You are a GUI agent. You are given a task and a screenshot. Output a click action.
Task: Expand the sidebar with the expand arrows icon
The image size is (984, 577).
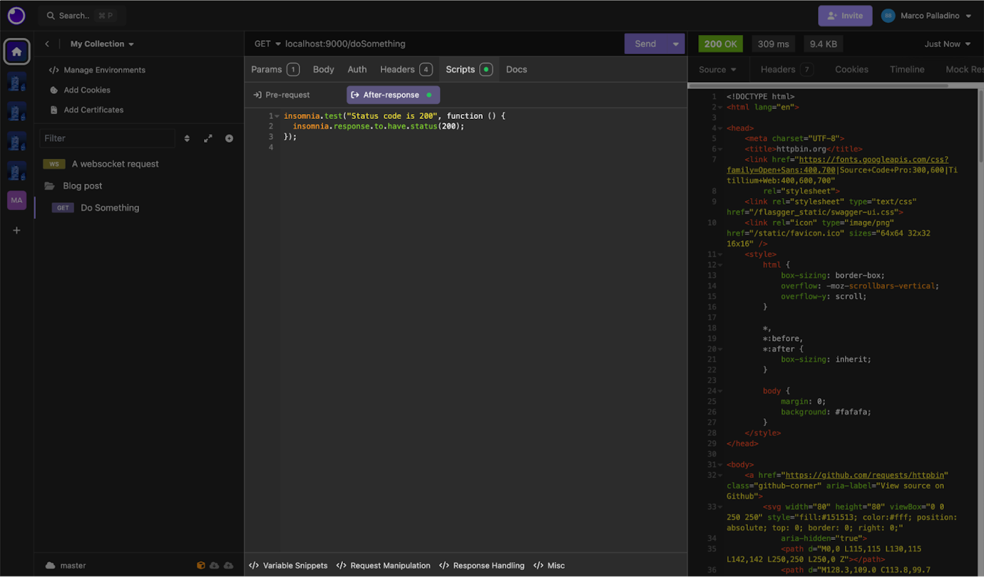pos(208,137)
